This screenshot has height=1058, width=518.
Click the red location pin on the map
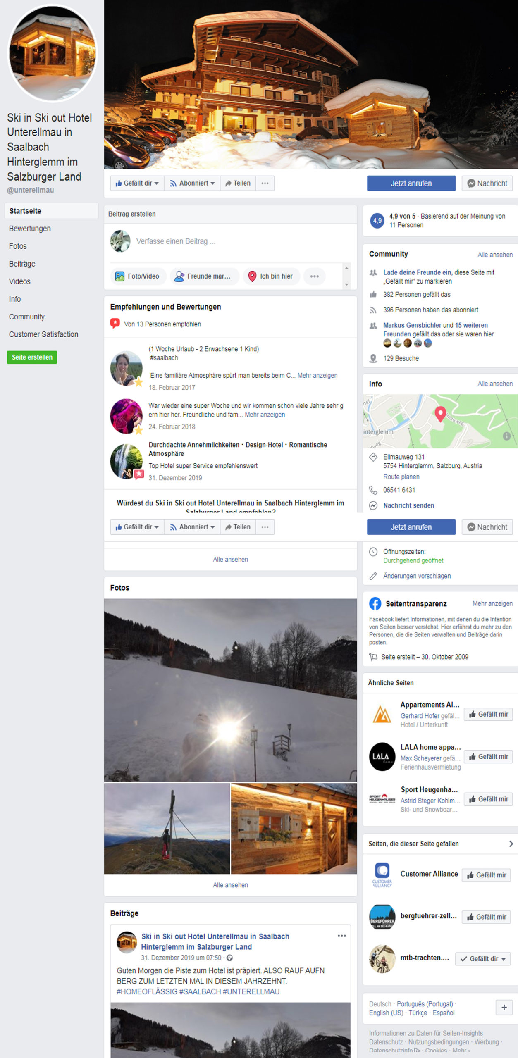click(440, 414)
